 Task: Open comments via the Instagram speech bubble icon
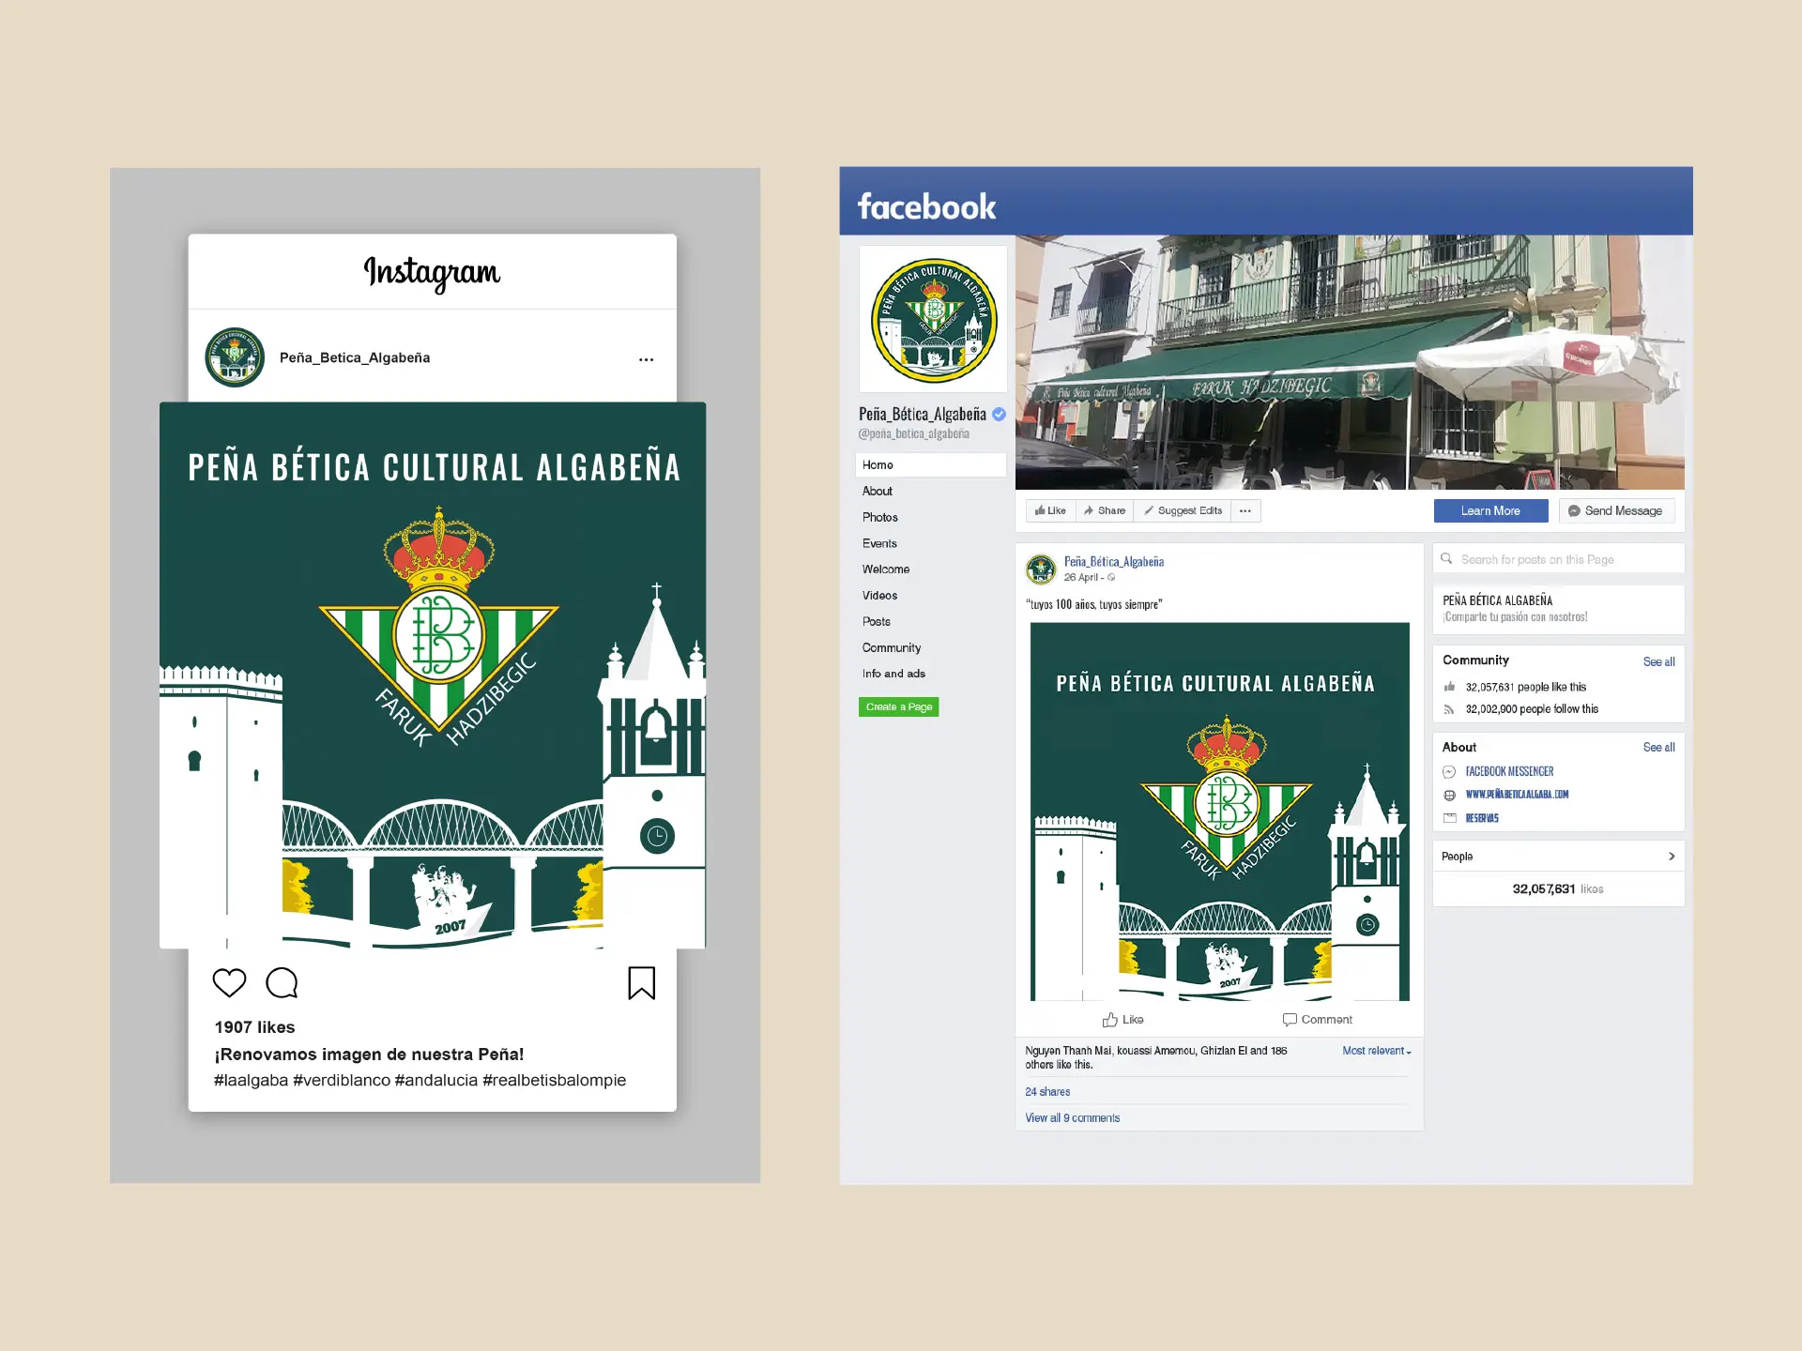282,982
